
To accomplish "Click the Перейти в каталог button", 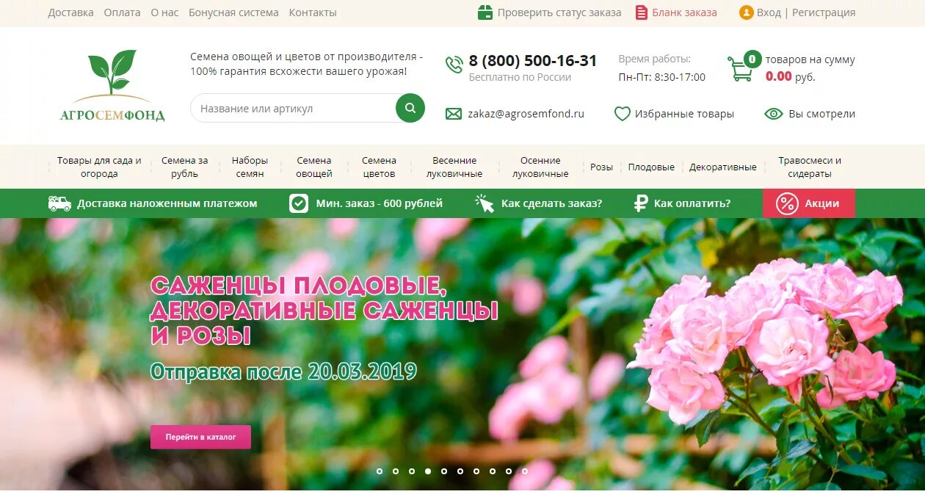I will tap(200, 437).
